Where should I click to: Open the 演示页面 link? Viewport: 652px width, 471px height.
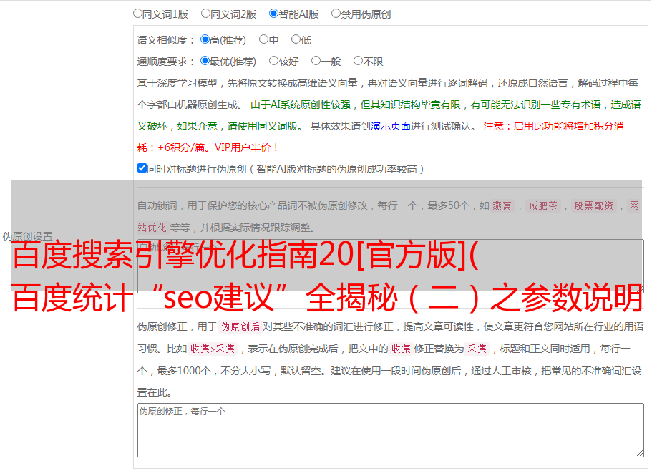(391, 126)
